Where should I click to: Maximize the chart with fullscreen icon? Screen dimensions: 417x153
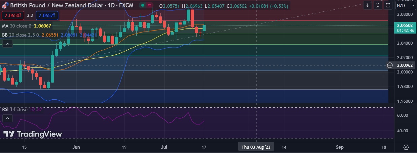(388, 5)
